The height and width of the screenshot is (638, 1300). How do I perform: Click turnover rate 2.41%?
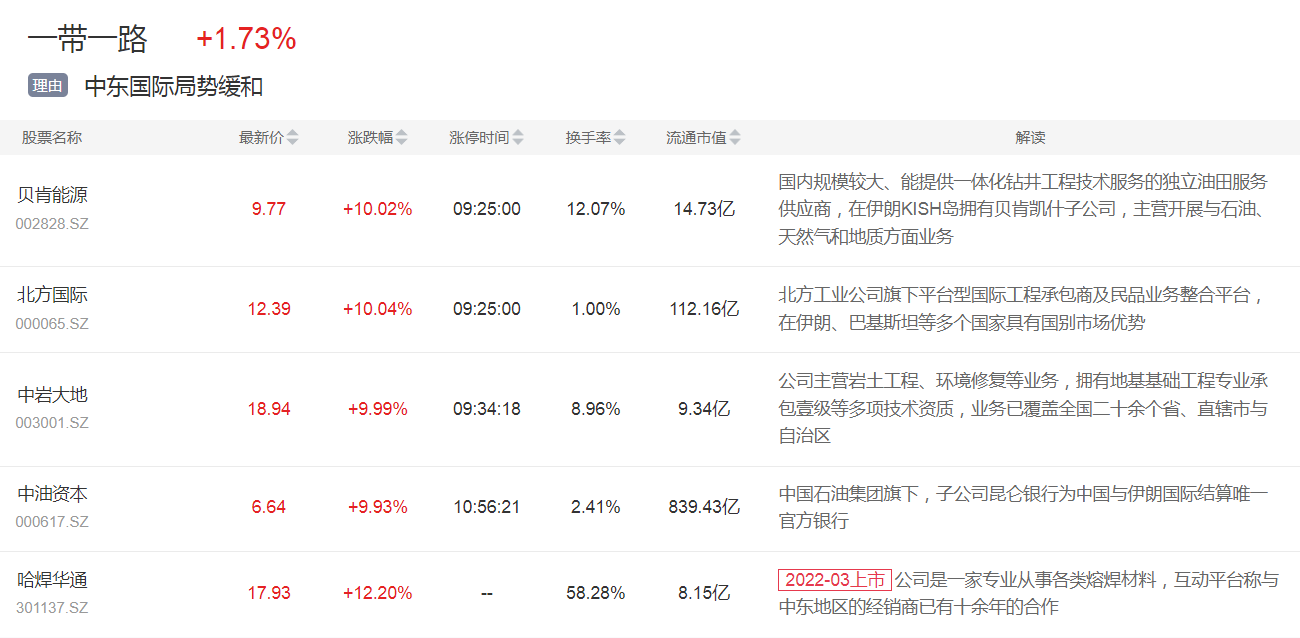tap(596, 507)
